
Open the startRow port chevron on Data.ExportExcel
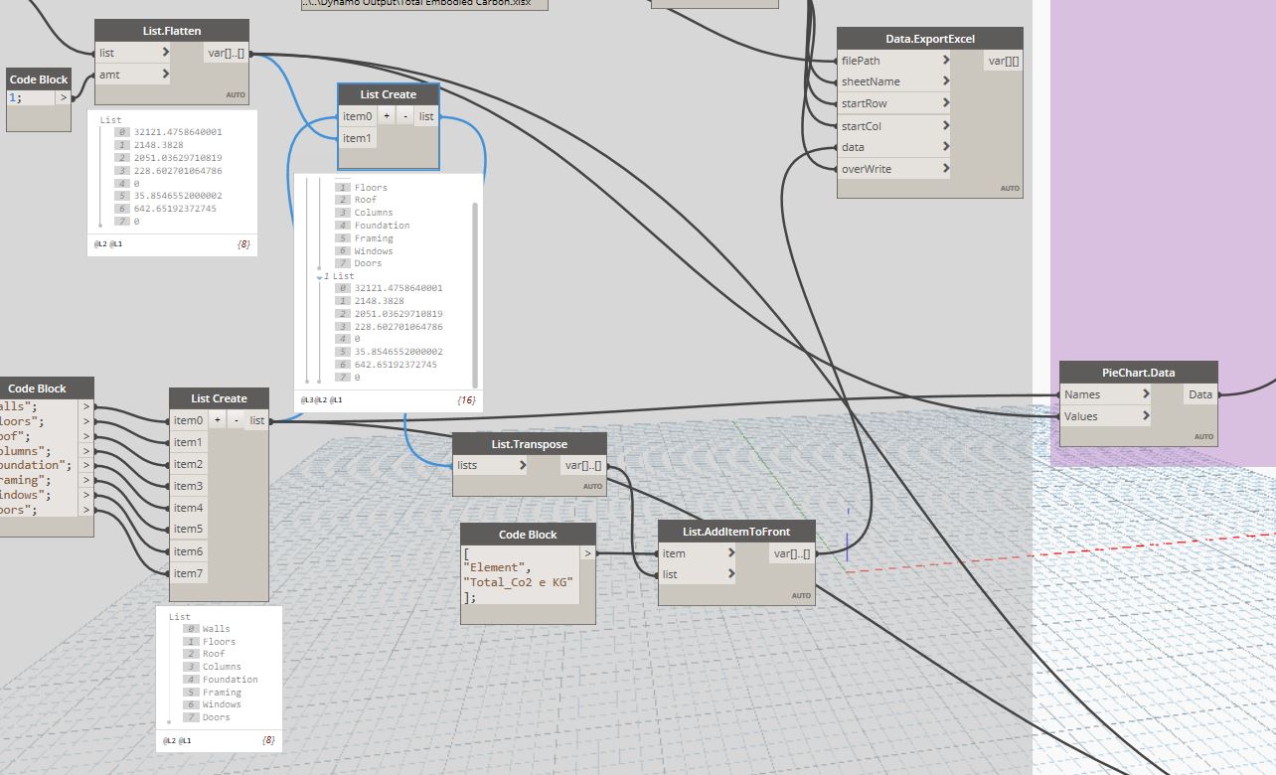[x=946, y=103]
